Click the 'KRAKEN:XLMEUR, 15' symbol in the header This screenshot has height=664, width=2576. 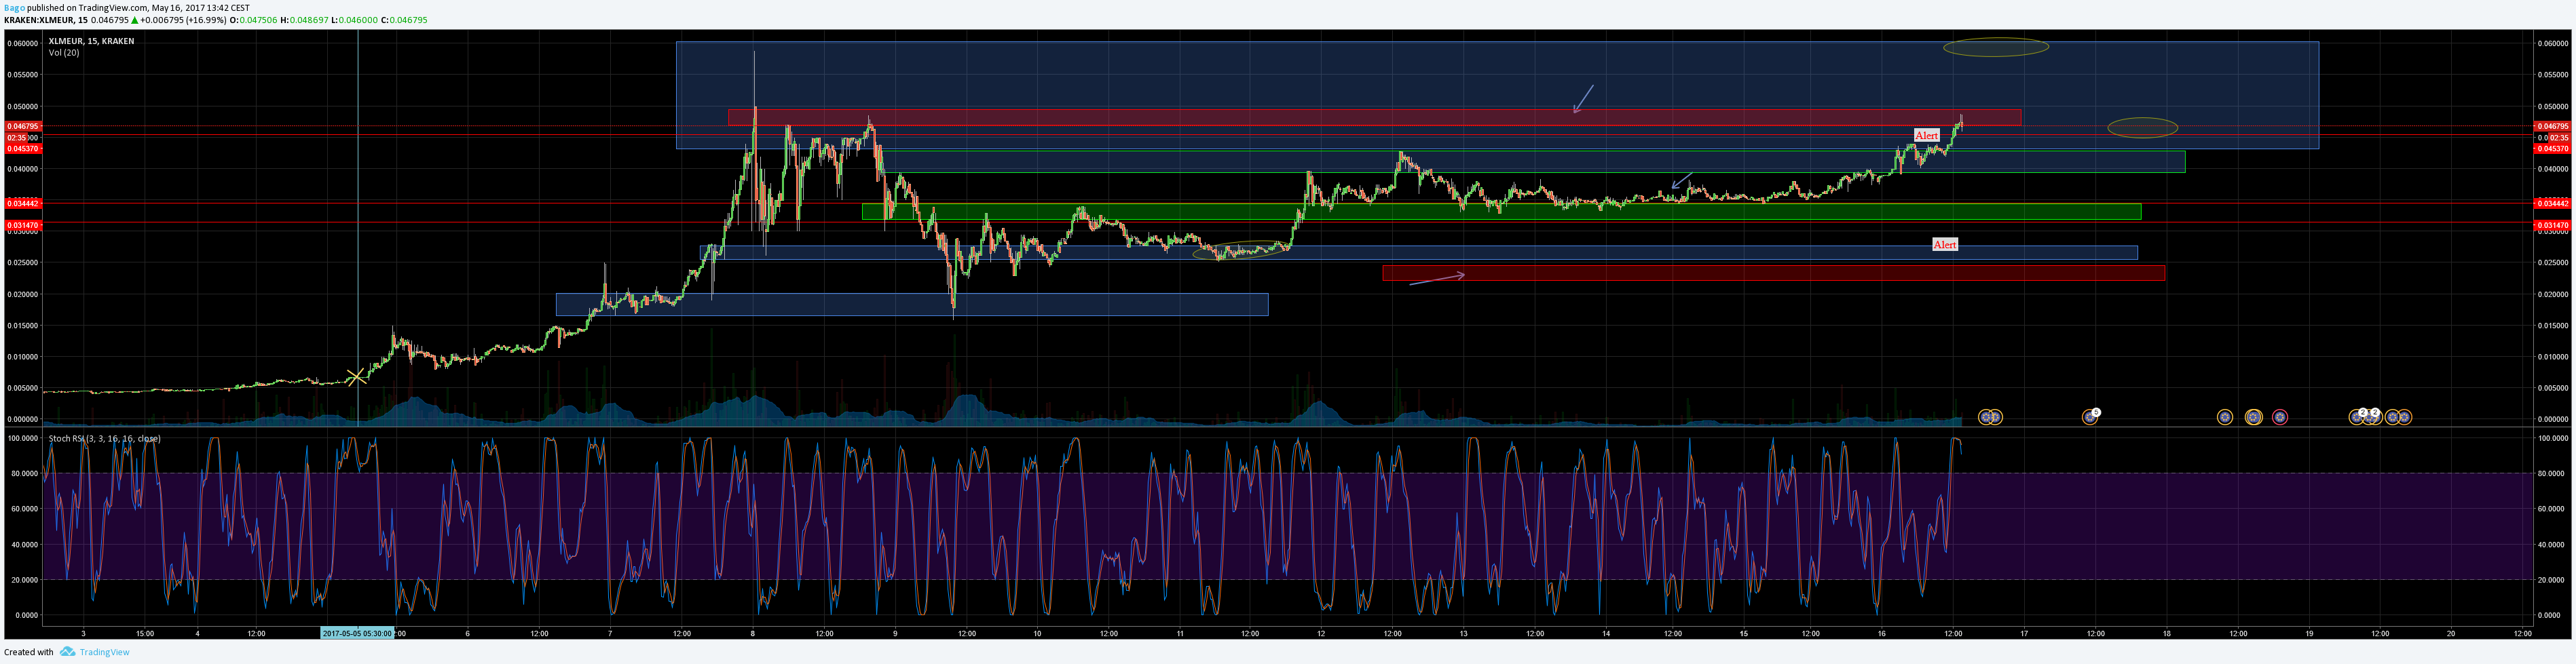pyautogui.click(x=46, y=20)
